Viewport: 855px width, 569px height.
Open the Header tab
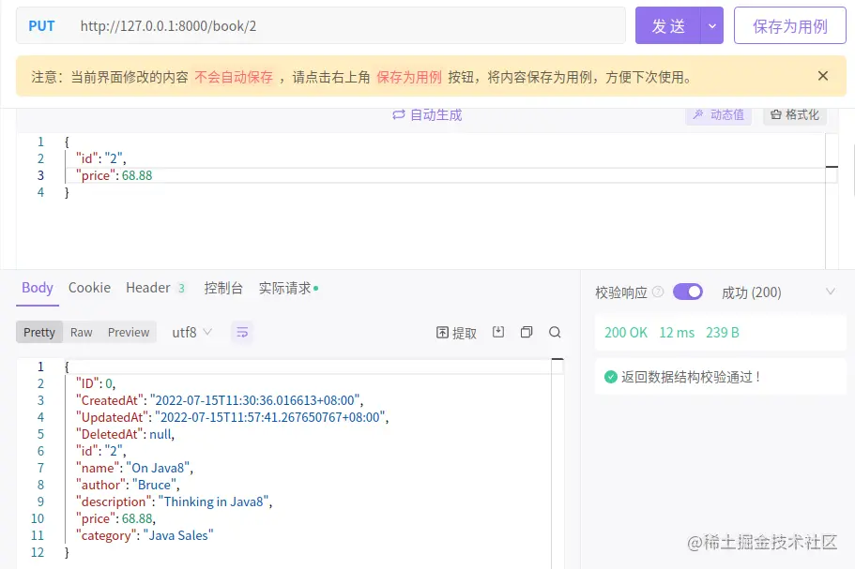point(156,288)
